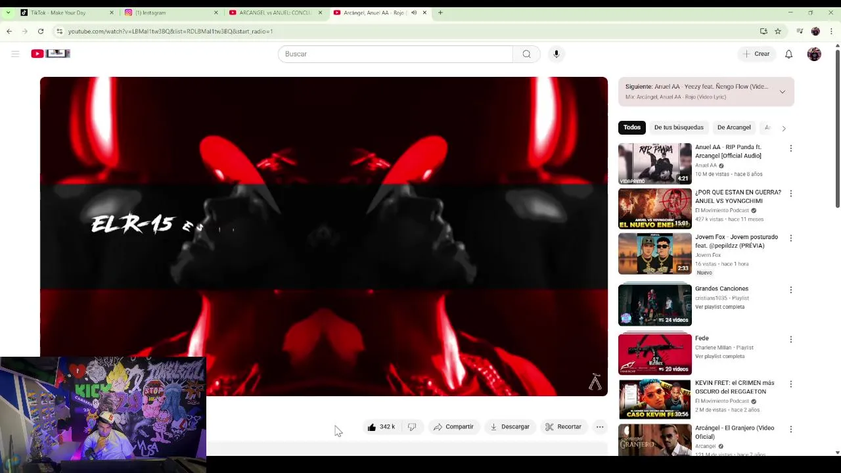
Task: Open Jovem Fox - Jovem posturado thumbnail
Action: tap(655, 254)
